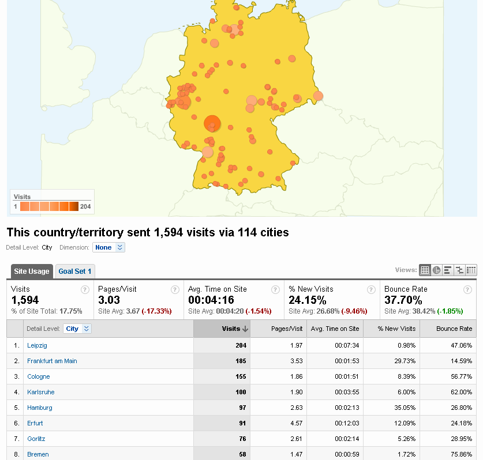Open the Detail Level City dropdown
This screenshot has width=483, height=460.
pos(78,329)
